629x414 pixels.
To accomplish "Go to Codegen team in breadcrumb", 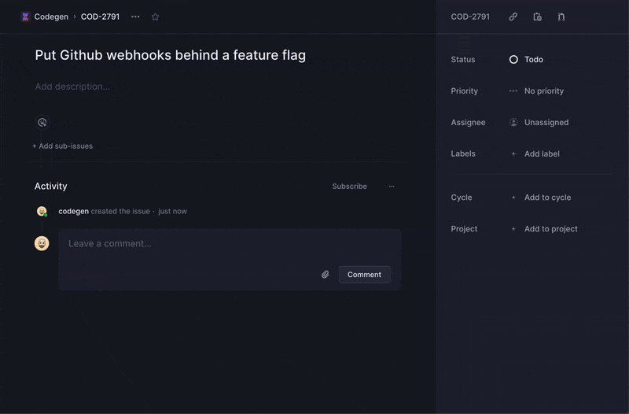I will click(51, 17).
